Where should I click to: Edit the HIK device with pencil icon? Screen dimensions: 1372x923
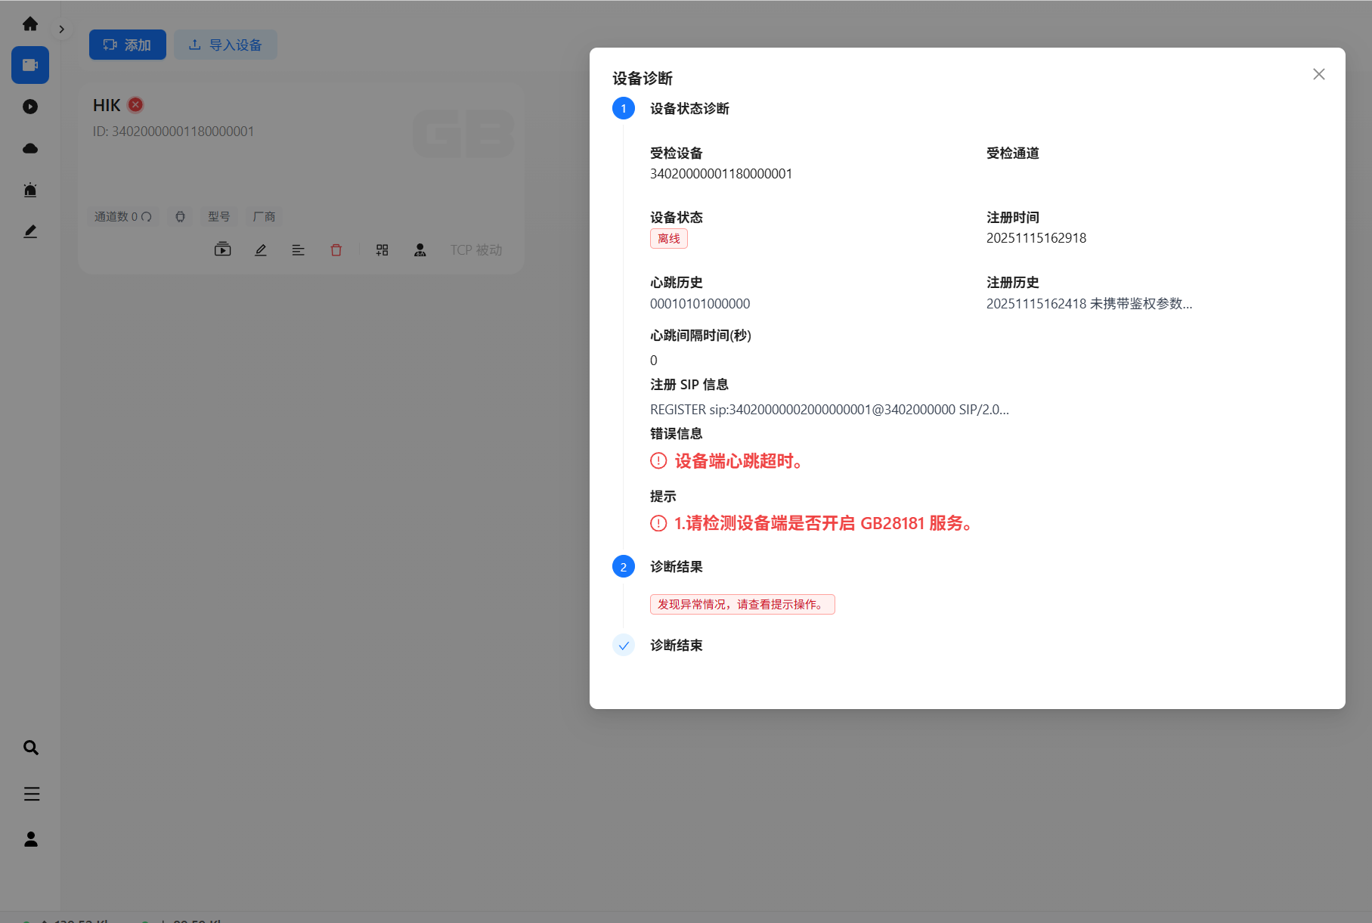coord(261,250)
